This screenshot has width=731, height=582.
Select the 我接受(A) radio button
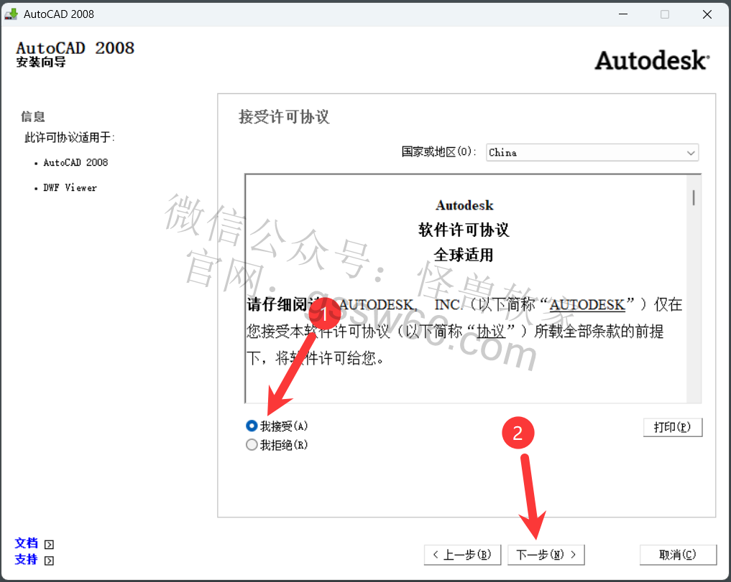tap(252, 426)
